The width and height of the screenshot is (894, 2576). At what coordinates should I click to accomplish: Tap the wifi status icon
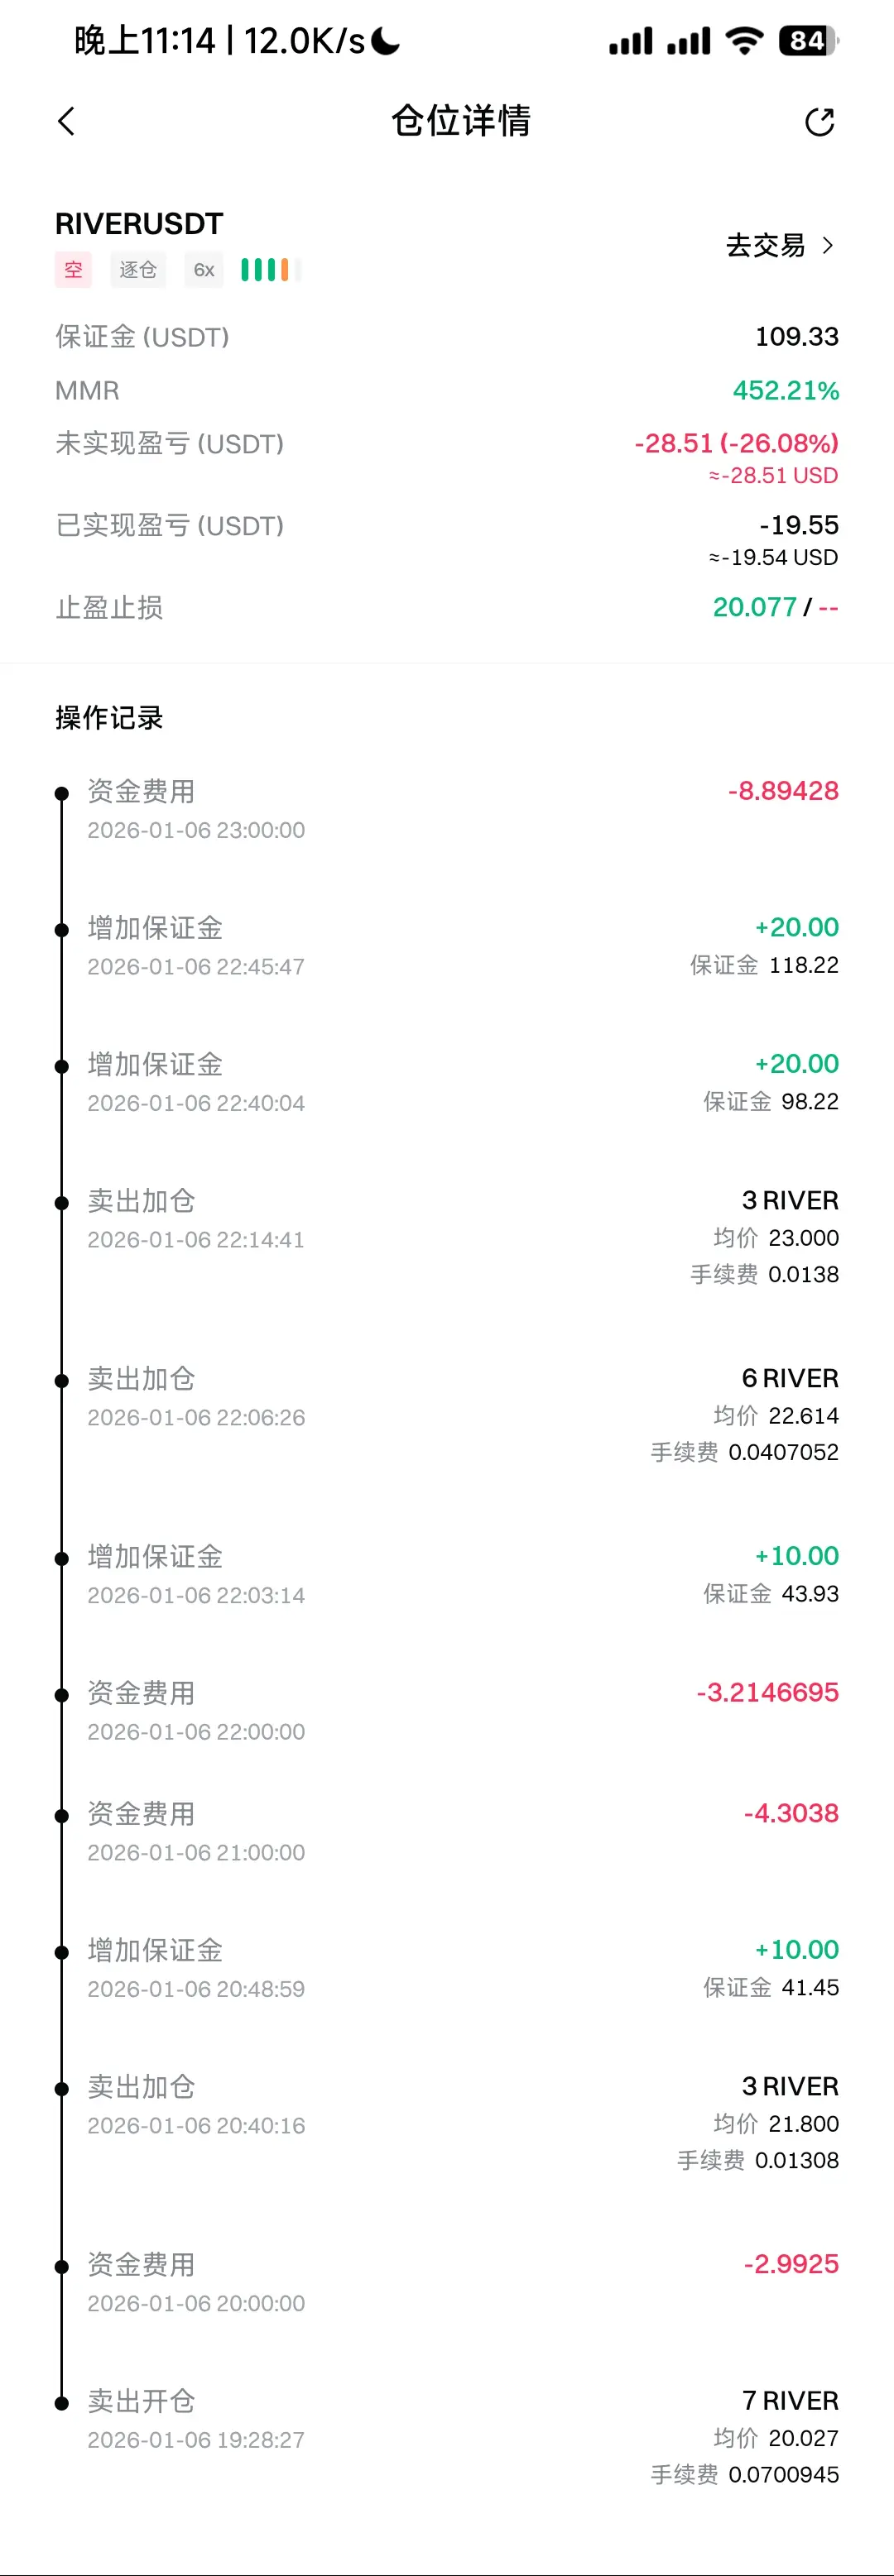tap(744, 41)
